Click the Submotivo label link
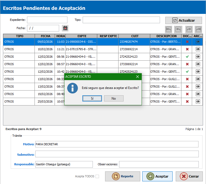Screen dimensions: 206x184 coord(26,155)
